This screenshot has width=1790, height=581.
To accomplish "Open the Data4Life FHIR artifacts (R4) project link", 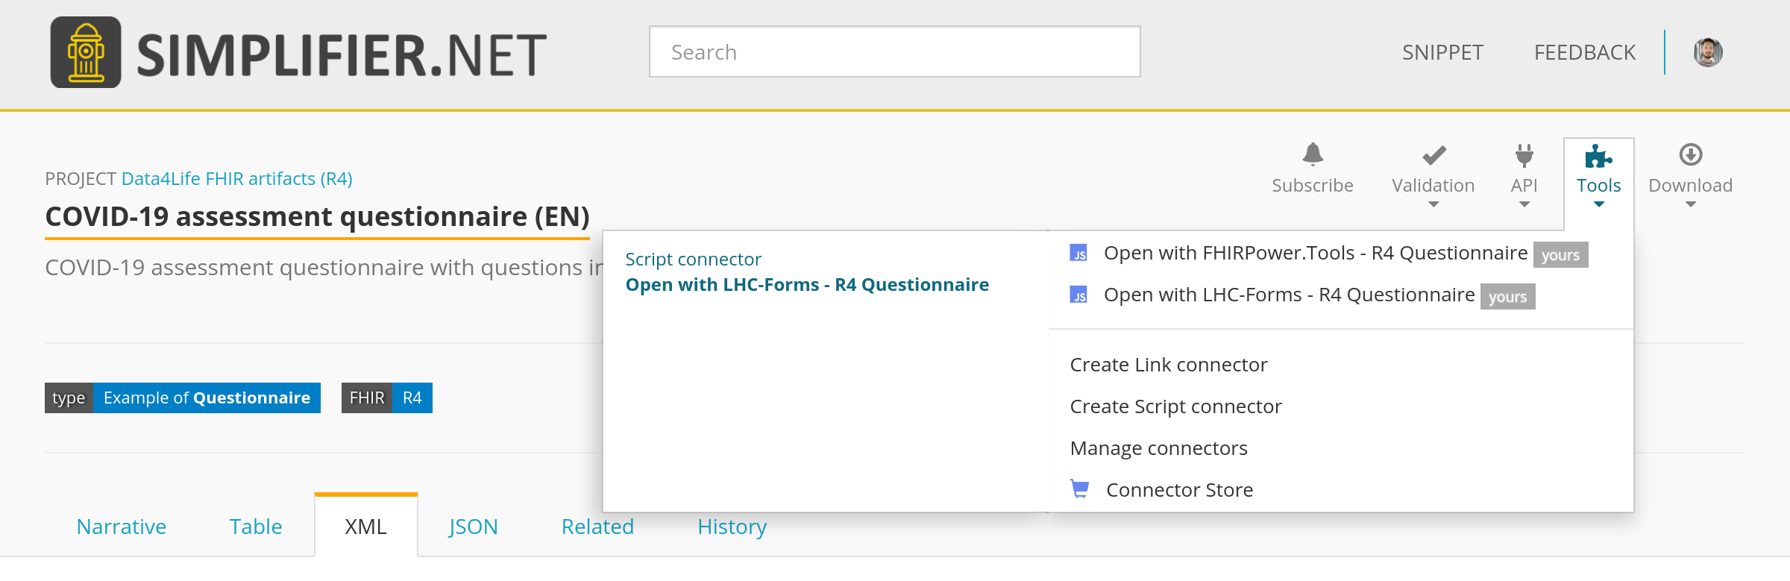I will tap(237, 179).
